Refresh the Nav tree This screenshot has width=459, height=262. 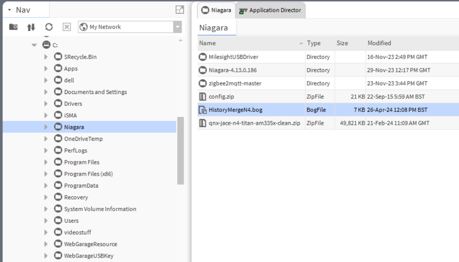click(x=49, y=27)
